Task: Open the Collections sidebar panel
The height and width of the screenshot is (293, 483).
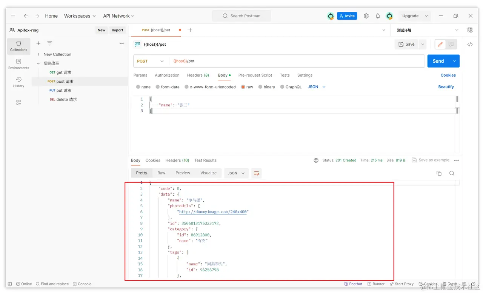Action: coord(18,46)
